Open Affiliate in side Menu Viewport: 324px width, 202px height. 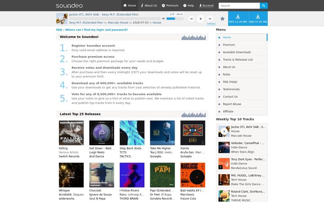[x=242, y=111]
